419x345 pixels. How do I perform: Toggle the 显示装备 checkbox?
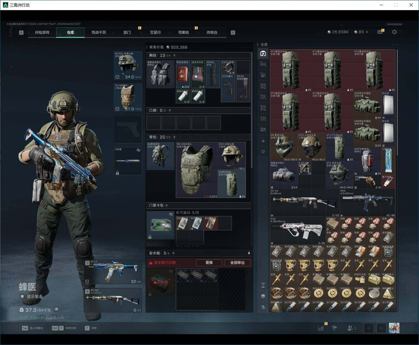22,296
